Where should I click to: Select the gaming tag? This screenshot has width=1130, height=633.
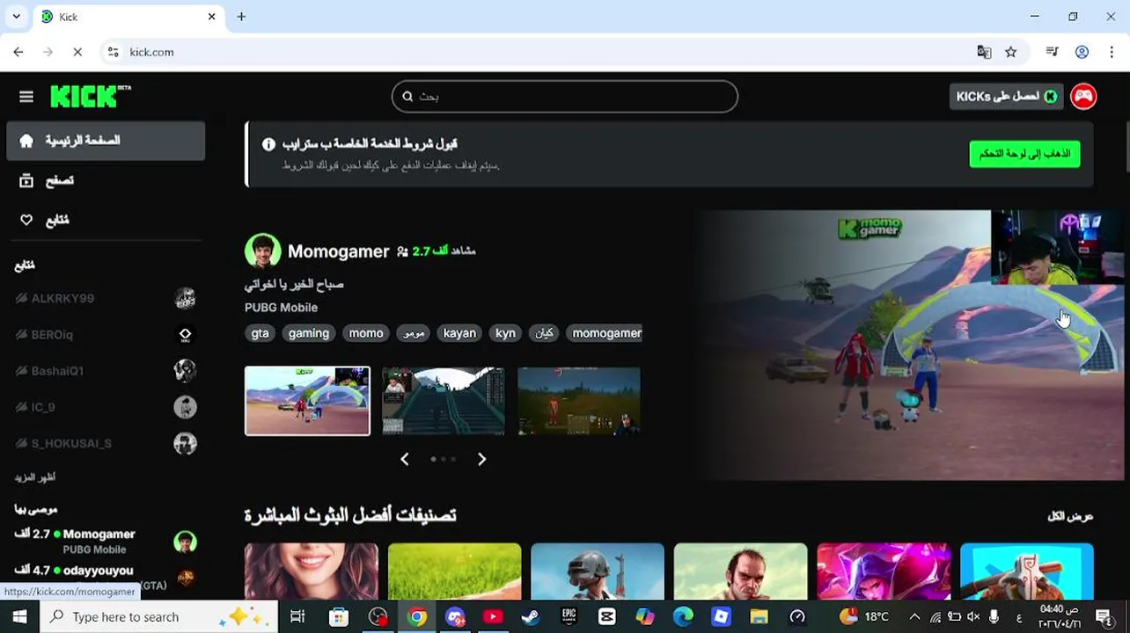click(x=309, y=333)
